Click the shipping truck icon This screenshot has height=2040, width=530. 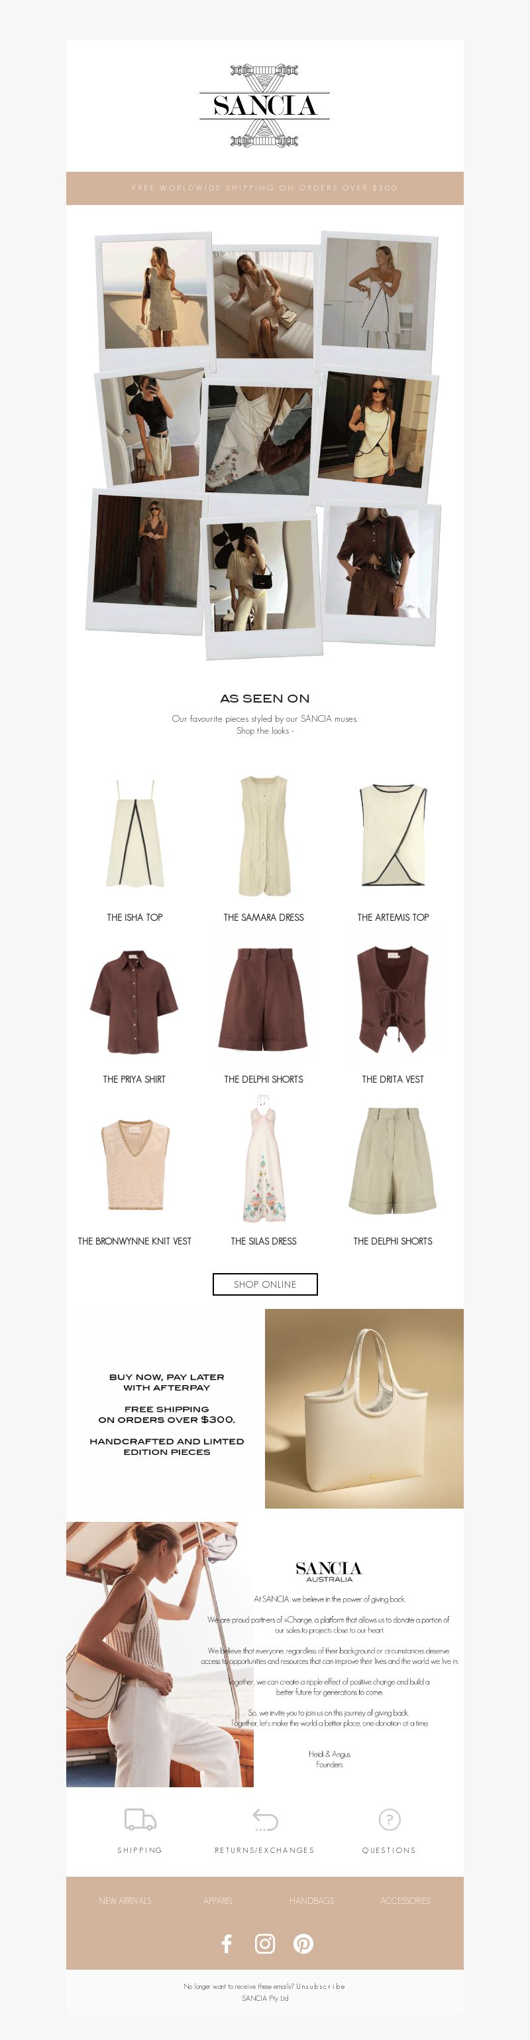pyautogui.click(x=140, y=1819)
